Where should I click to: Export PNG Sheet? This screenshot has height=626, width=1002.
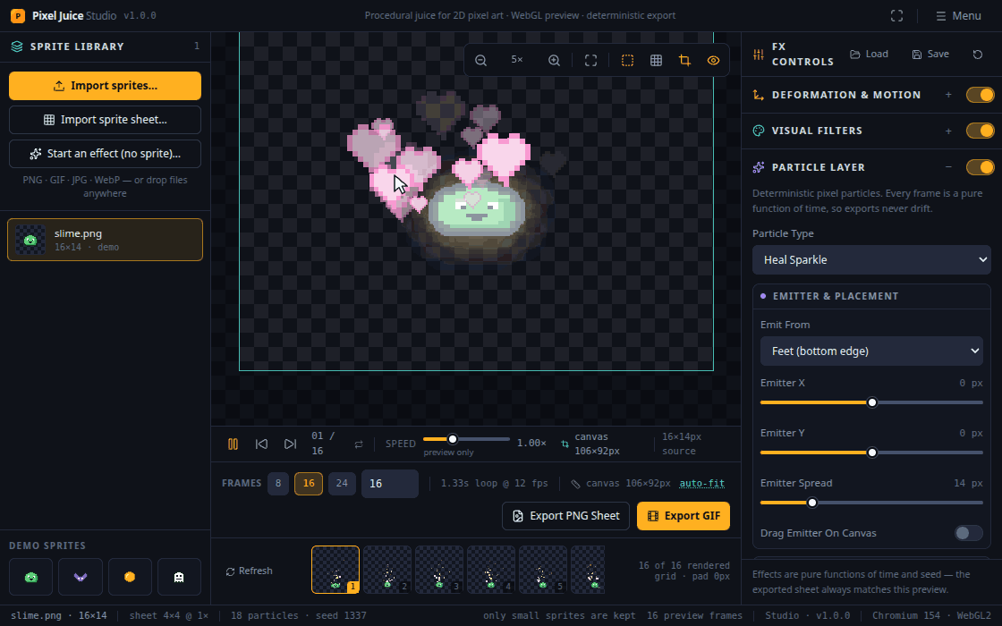pos(565,516)
